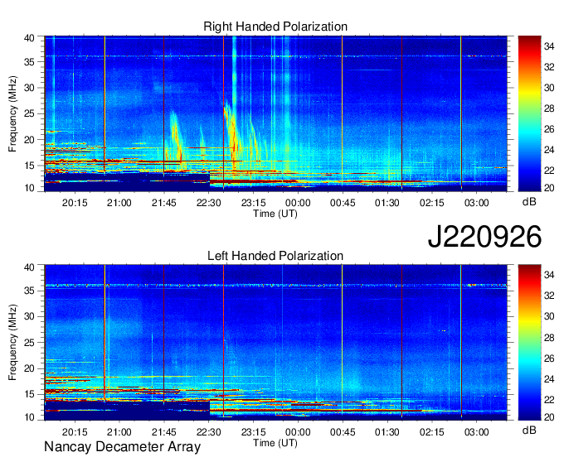Click the 20:15 tick label under top plot
The height and width of the screenshot is (457, 564).
(75, 203)
